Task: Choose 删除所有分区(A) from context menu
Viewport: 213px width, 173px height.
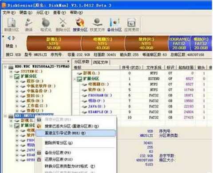Action: pyautogui.click(x=75, y=143)
